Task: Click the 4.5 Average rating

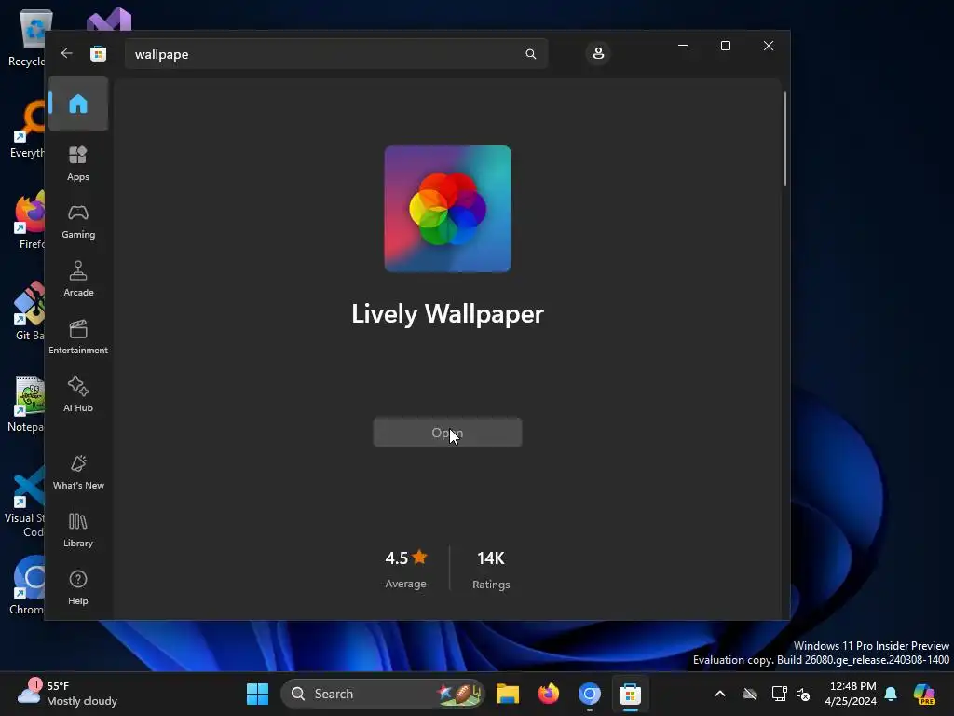Action: (406, 570)
